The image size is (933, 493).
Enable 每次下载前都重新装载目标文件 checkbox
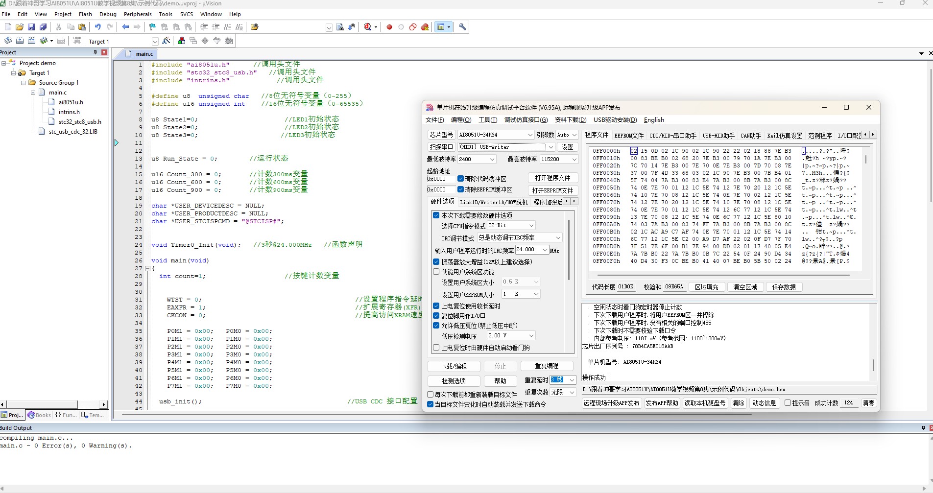coord(430,395)
